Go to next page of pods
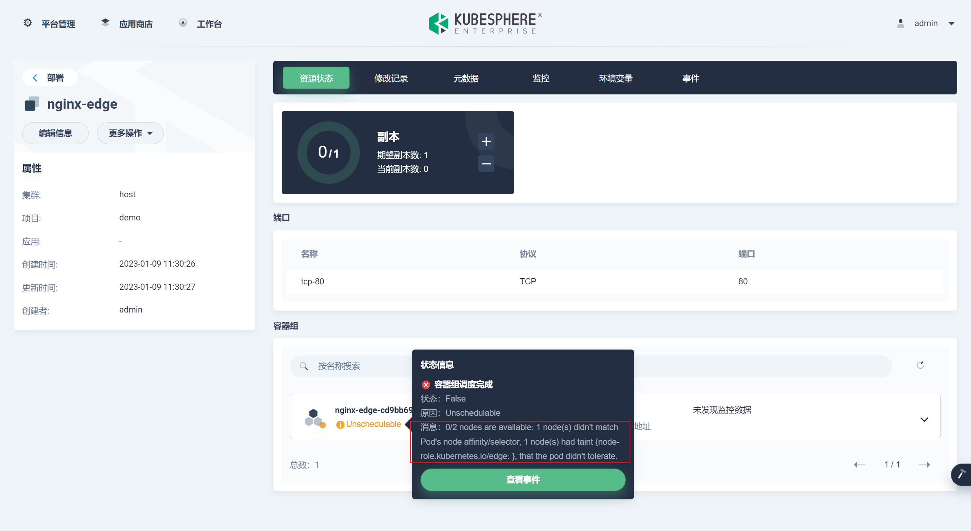Viewport: 971px width, 531px height. [x=924, y=465]
